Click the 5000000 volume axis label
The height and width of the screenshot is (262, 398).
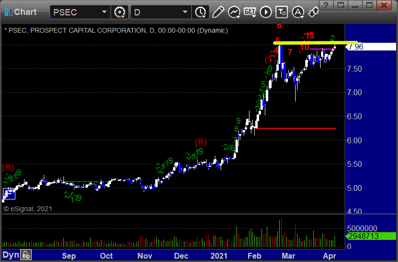362,228
